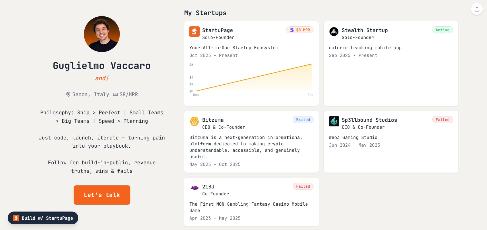Click the Active status badge
Screen dimensions: 487x230
coord(442,30)
